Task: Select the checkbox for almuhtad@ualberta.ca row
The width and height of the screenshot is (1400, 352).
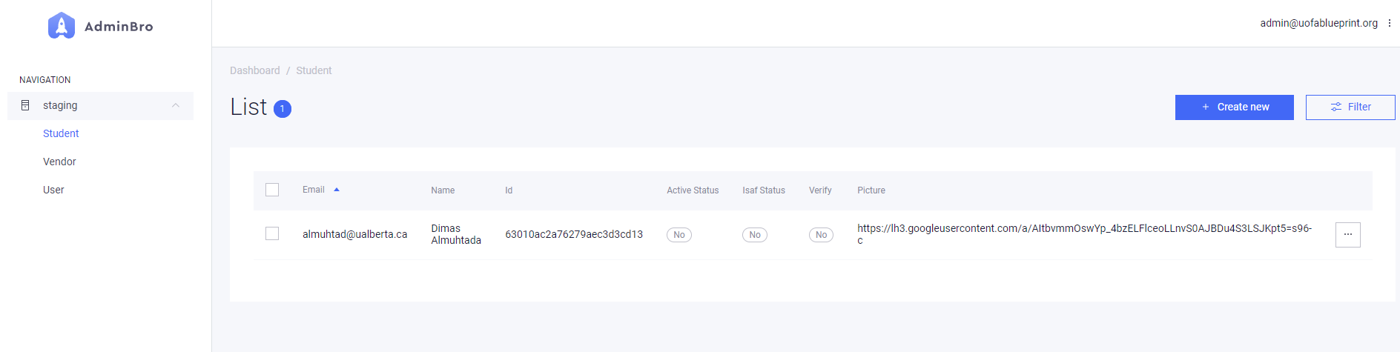Action: pos(272,233)
